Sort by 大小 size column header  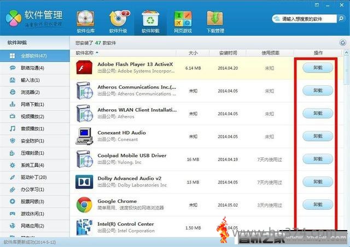pyautogui.click(x=193, y=53)
